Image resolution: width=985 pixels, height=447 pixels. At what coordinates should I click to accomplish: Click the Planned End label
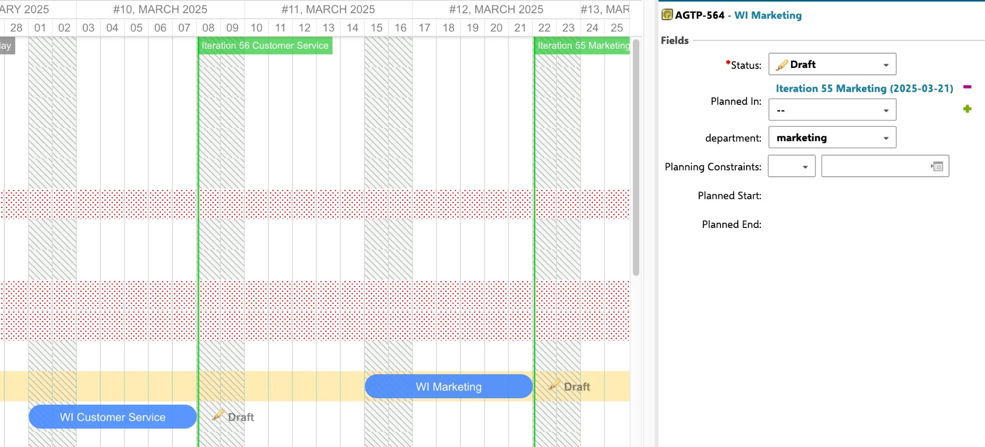pyautogui.click(x=731, y=224)
